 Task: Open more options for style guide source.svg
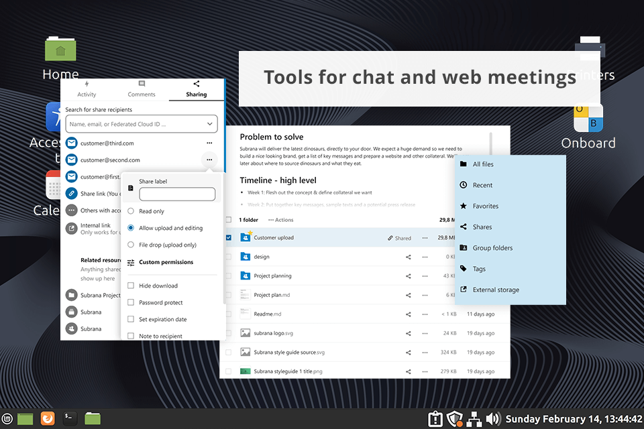[425, 352]
